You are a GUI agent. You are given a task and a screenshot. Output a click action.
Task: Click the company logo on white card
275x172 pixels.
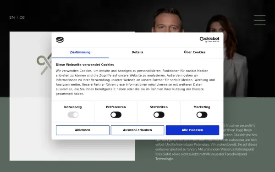(x=44, y=64)
